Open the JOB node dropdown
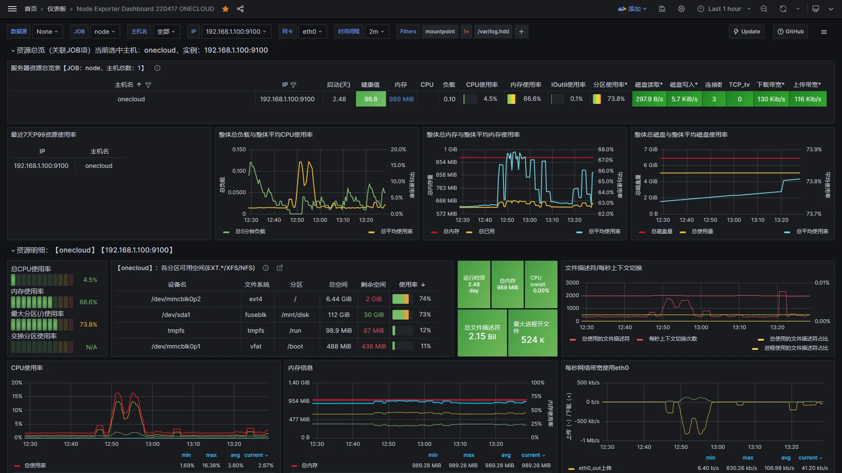The width and height of the screenshot is (842, 473). [x=104, y=32]
